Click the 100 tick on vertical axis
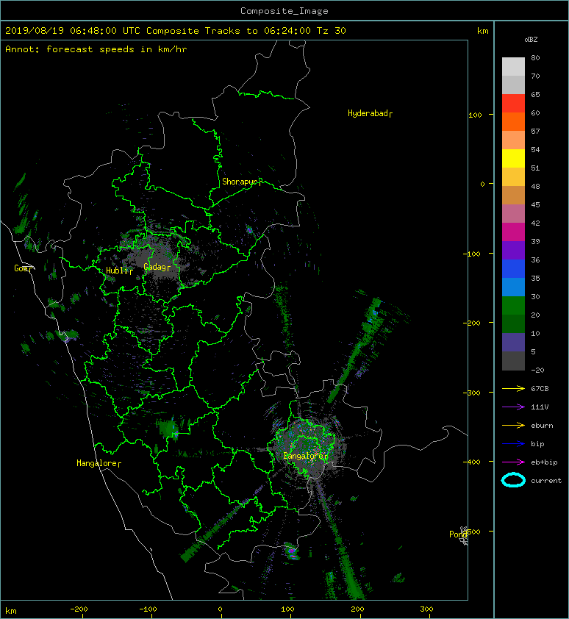569x619 pixels. (475, 115)
